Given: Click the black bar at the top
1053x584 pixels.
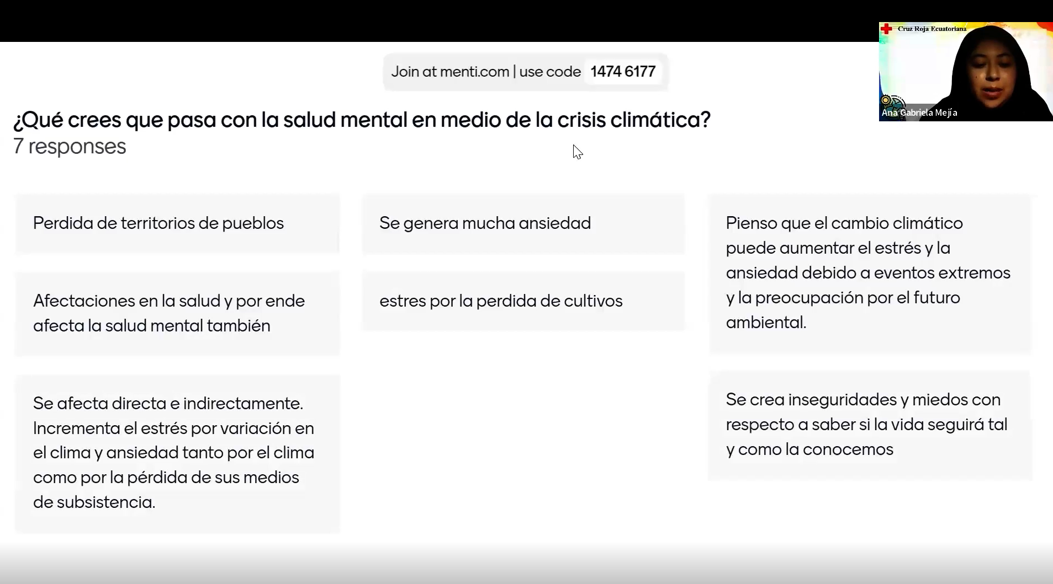Looking at the screenshot, I should (442, 20).
